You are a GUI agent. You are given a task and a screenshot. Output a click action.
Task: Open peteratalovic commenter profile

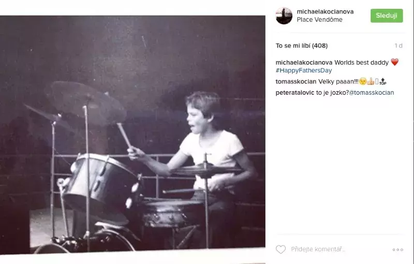click(x=295, y=93)
